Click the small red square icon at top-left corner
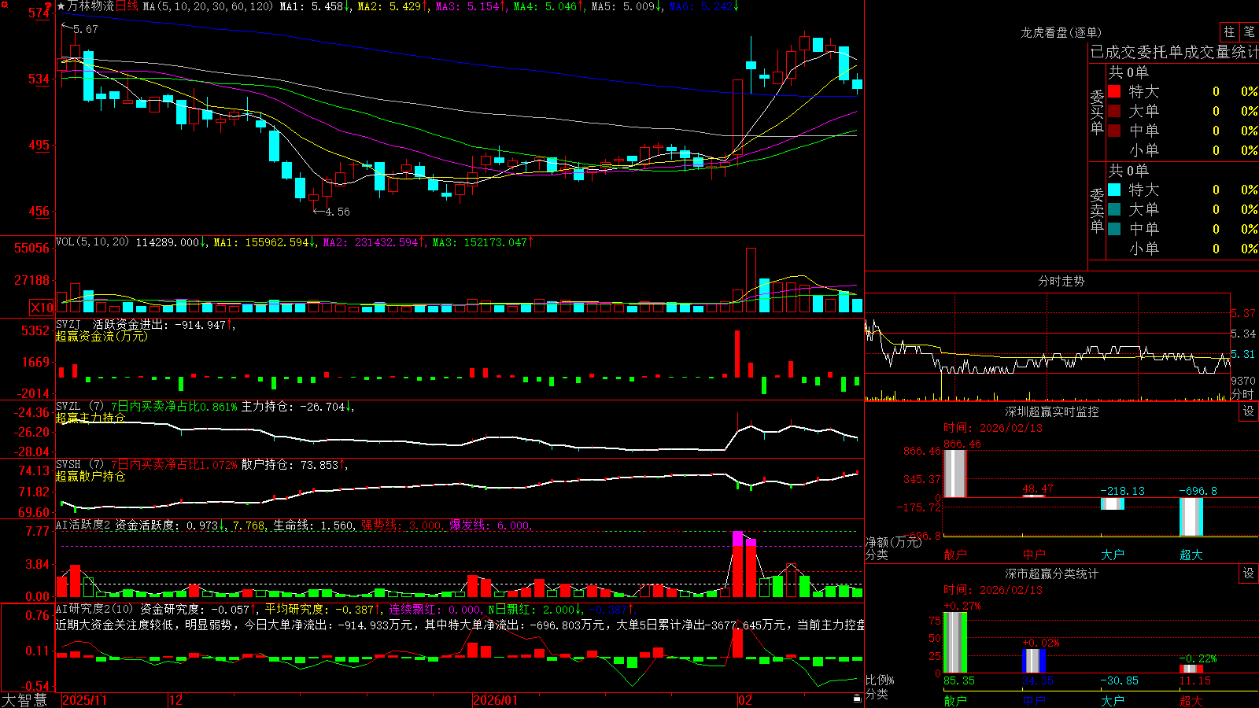Image resolution: width=1259 pixels, height=708 pixels. pos(2,2)
